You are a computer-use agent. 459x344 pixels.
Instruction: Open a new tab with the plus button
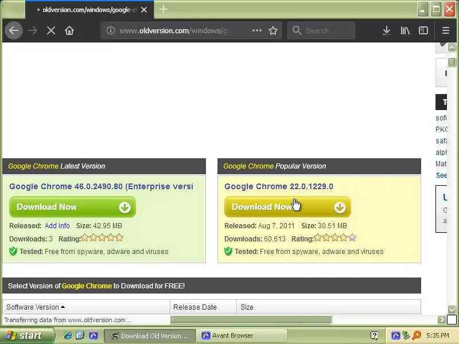pos(164,9)
